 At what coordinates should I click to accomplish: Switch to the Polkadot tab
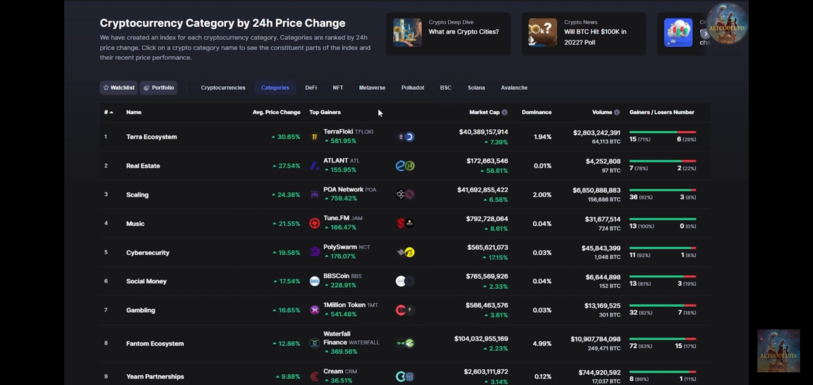click(413, 88)
